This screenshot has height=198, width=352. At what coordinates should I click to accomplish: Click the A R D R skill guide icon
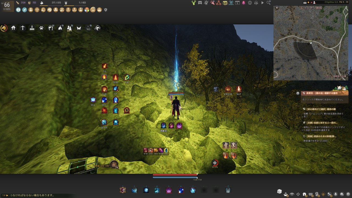tap(228, 89)
